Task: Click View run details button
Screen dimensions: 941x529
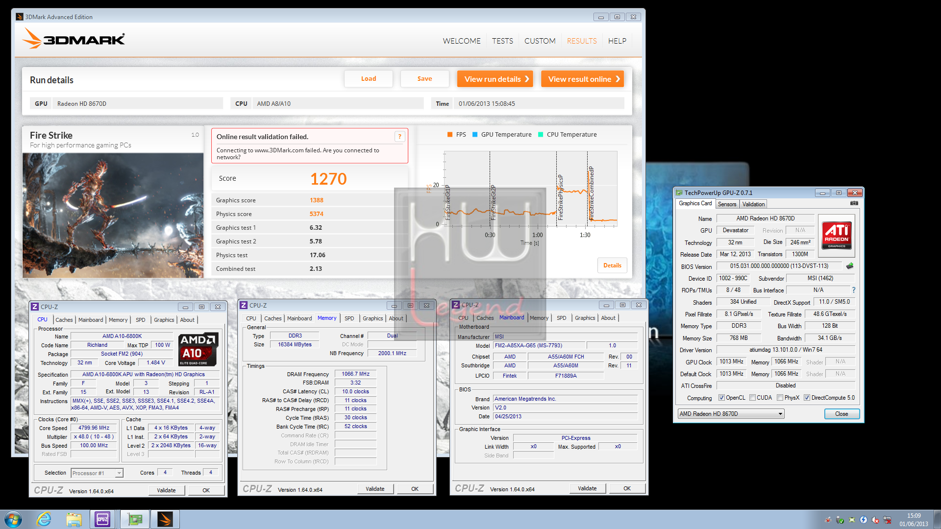Action: [x=495, y=79]
